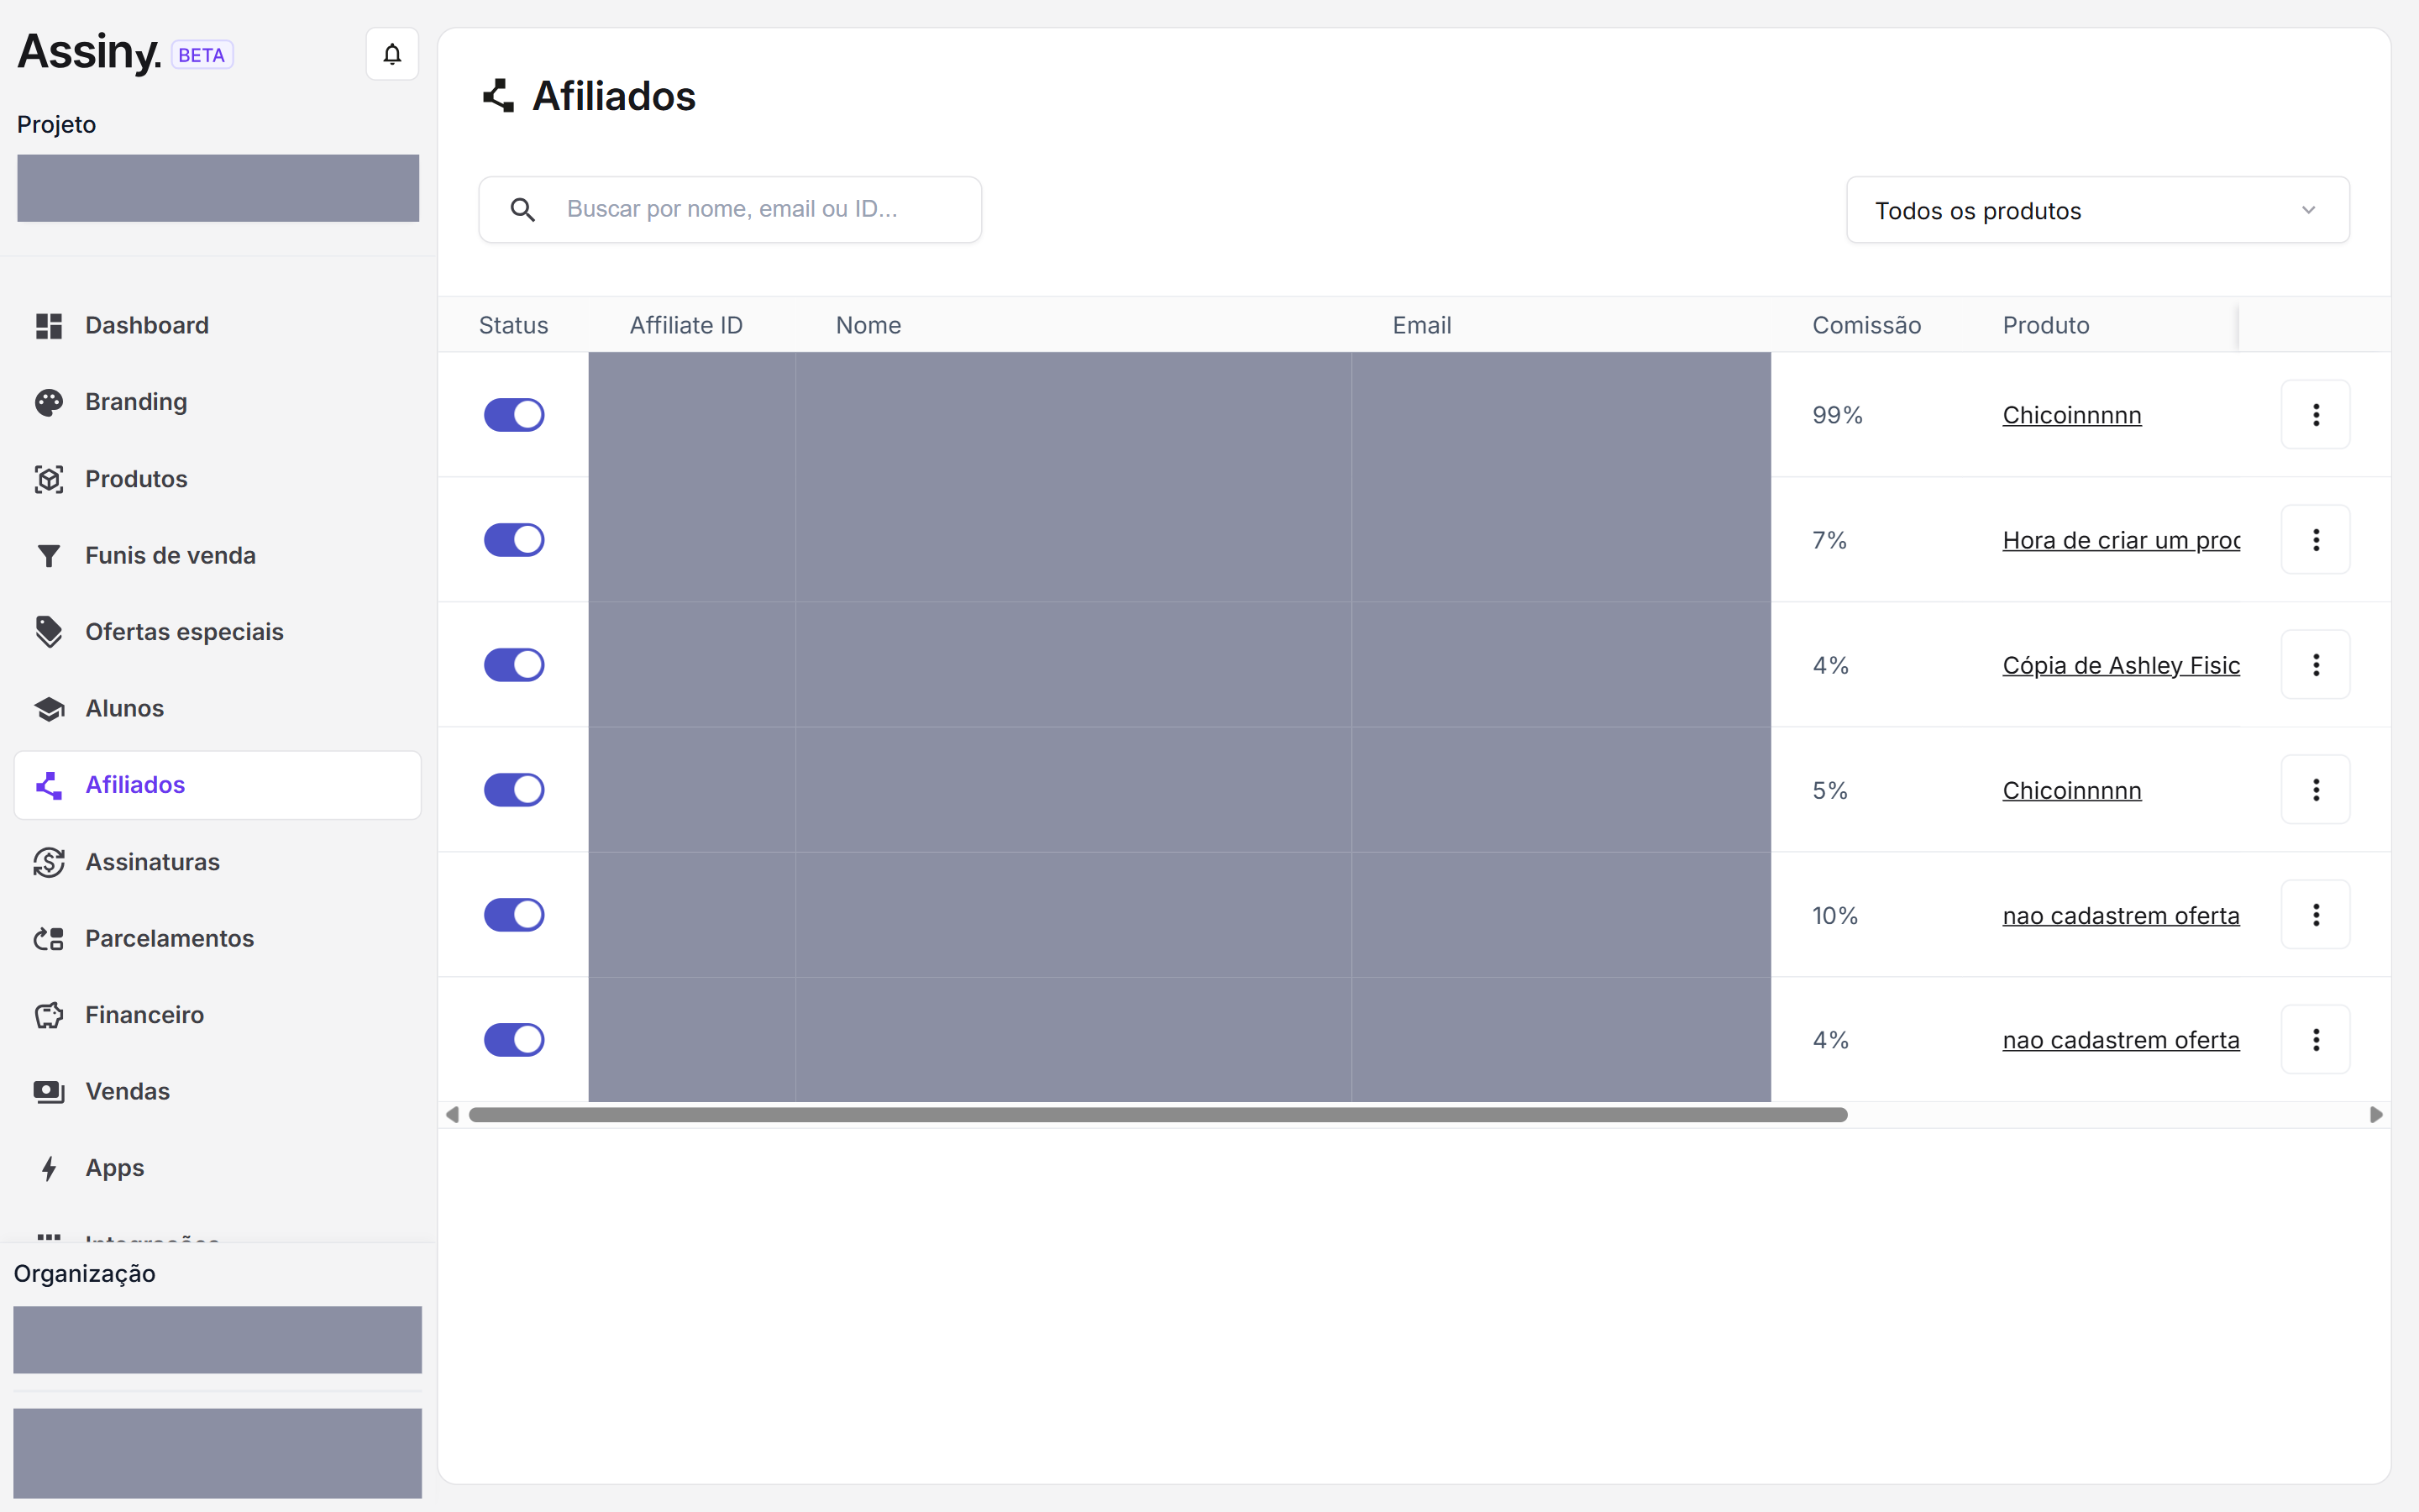This screenshot has height=1512, width=2419.
Task: Open options menu for 5% Chicoinnnnn row
Action: point(2315,790)
